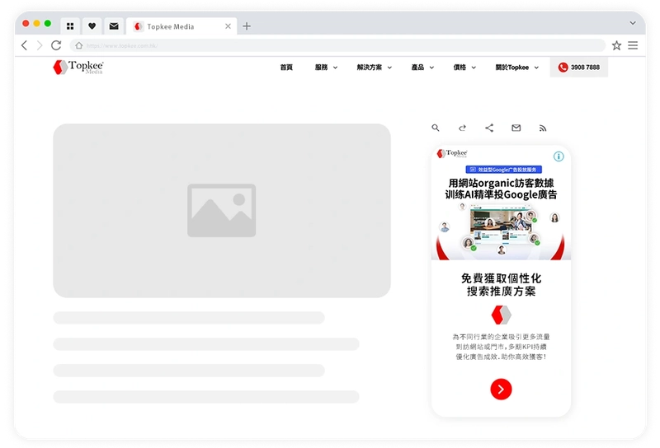This screenshot has width=660, height=448.
Task: Click the browser back arrow
Action: point(25,45)
